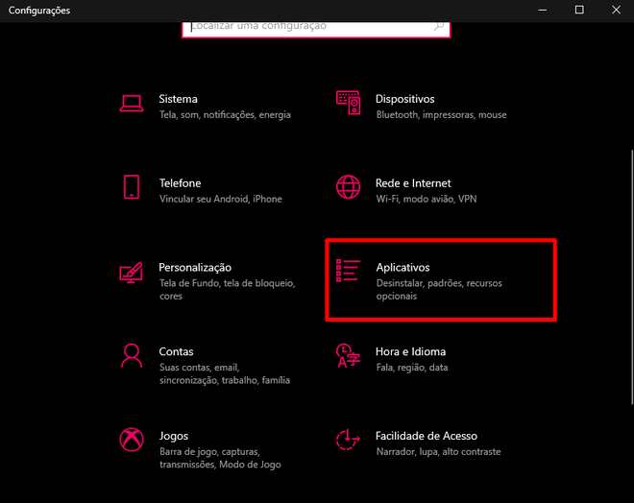The height and width of the screenshot is (503, 634).
Task: Focus the Localizar uma configuração search box
Action: point(316,29)
